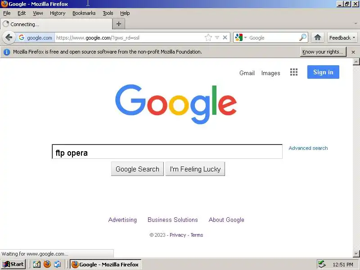Click the search bar magnifier icon
This screenshot has height=270, width=360.
point(303,37)
